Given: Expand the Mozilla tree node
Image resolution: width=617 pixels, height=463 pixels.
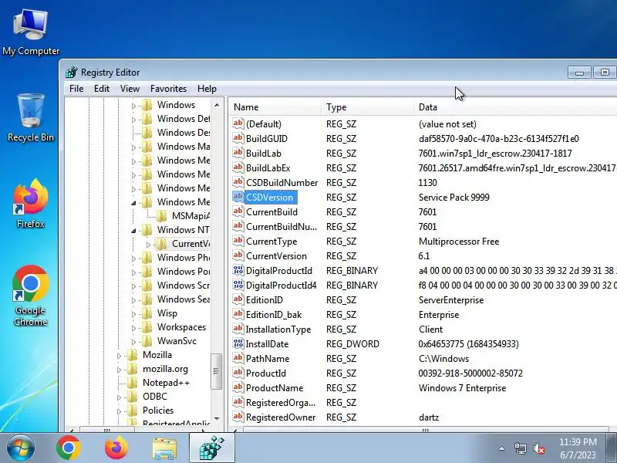Looking at the screenshot, I should pos(120,356).
